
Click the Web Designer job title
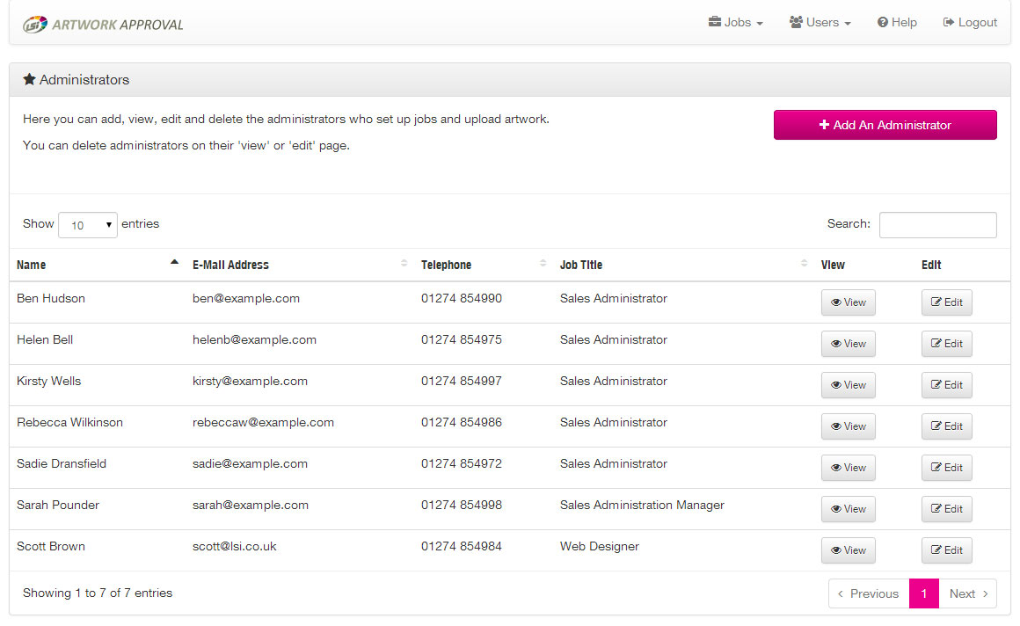599,547
